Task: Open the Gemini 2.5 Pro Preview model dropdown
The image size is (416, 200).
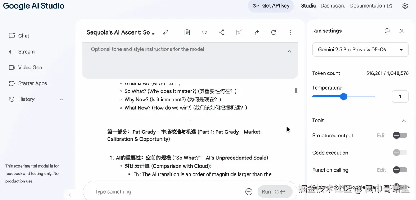Action: [361, 50]
